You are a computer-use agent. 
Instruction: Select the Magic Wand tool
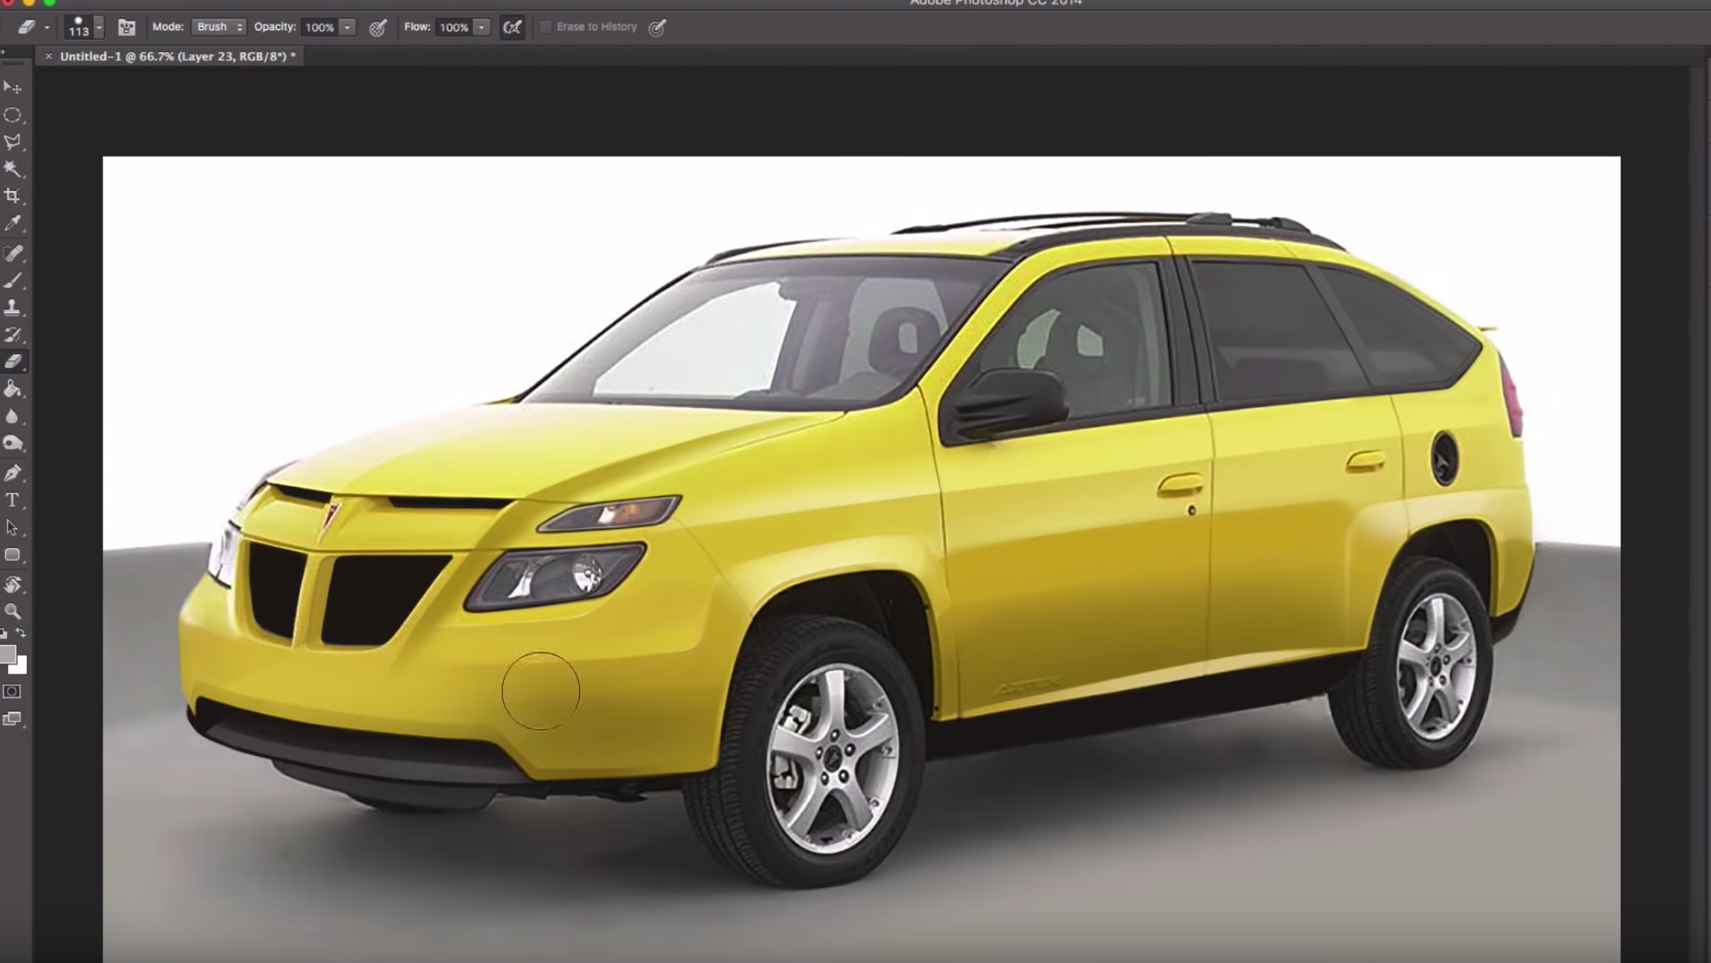pos(12,169)
